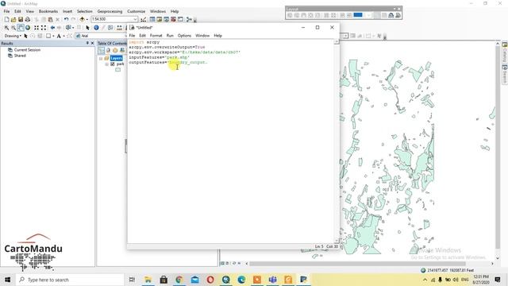Select the Pan hand tool
The height and width of the screenshot is (286, 508).
click(x=21, y=28)
